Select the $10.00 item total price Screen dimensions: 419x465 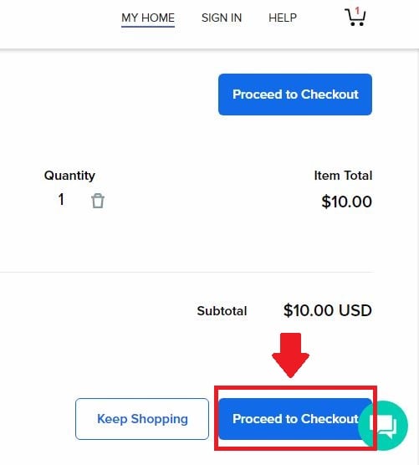point(346,202)
